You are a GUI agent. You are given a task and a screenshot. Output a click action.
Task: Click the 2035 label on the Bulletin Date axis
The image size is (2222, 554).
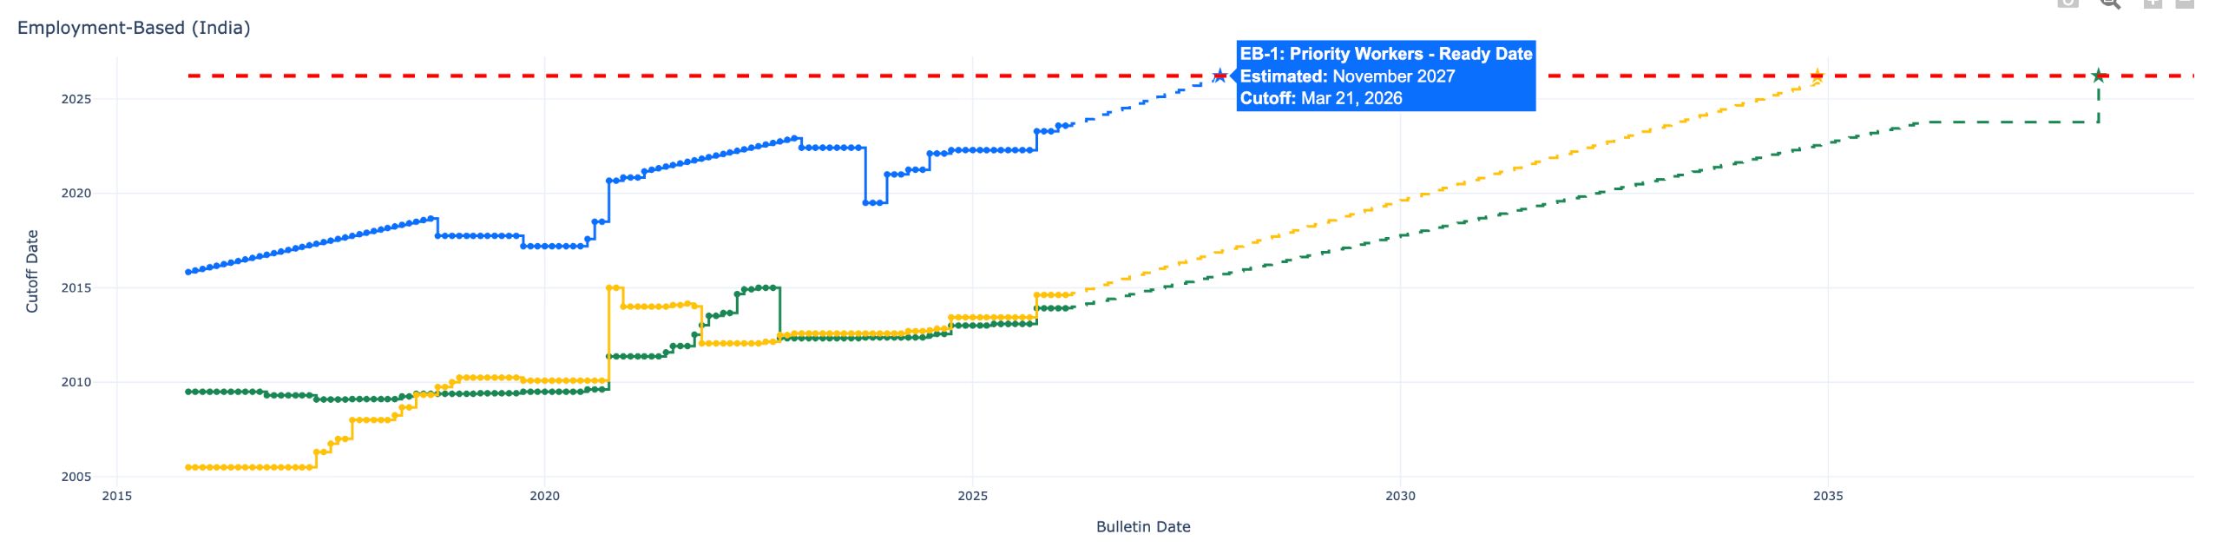click(x=1828, y=496)
